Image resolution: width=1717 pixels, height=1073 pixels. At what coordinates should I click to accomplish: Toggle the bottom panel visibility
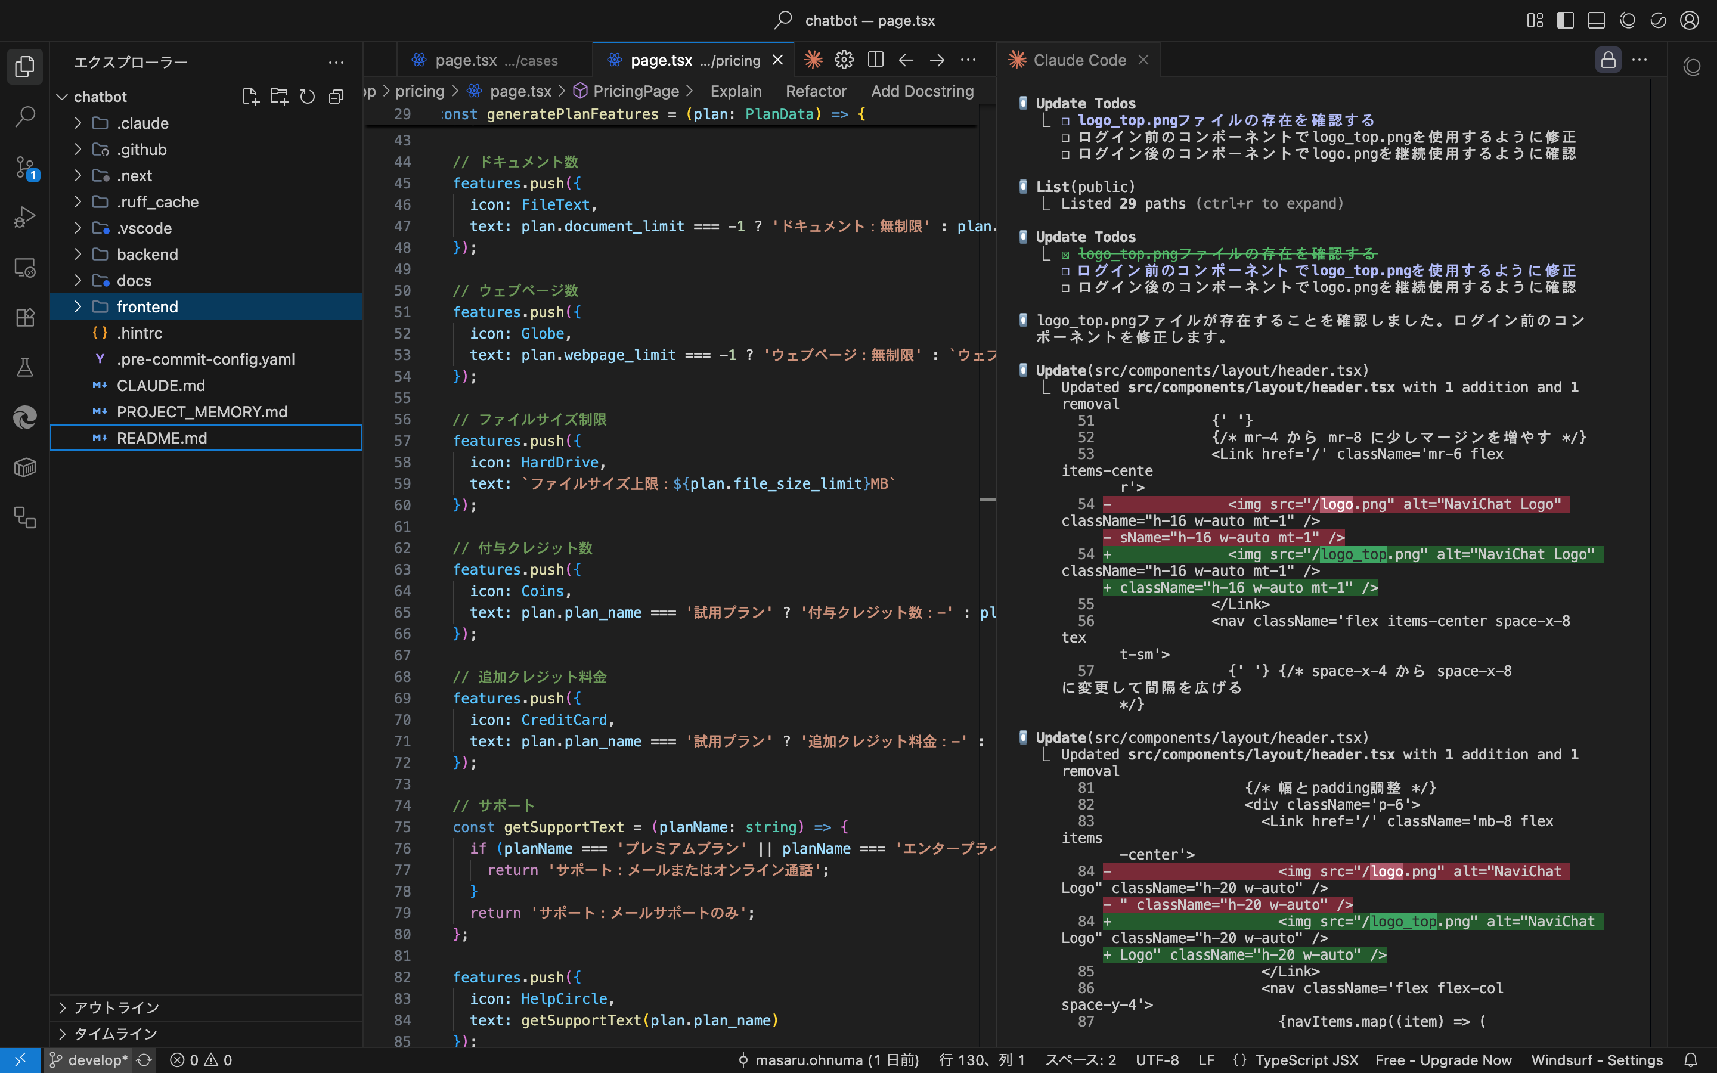tap(1597, 21)
